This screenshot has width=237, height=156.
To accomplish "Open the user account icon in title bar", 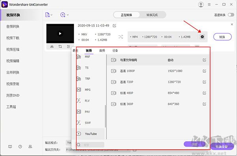I will pos(201,4).
